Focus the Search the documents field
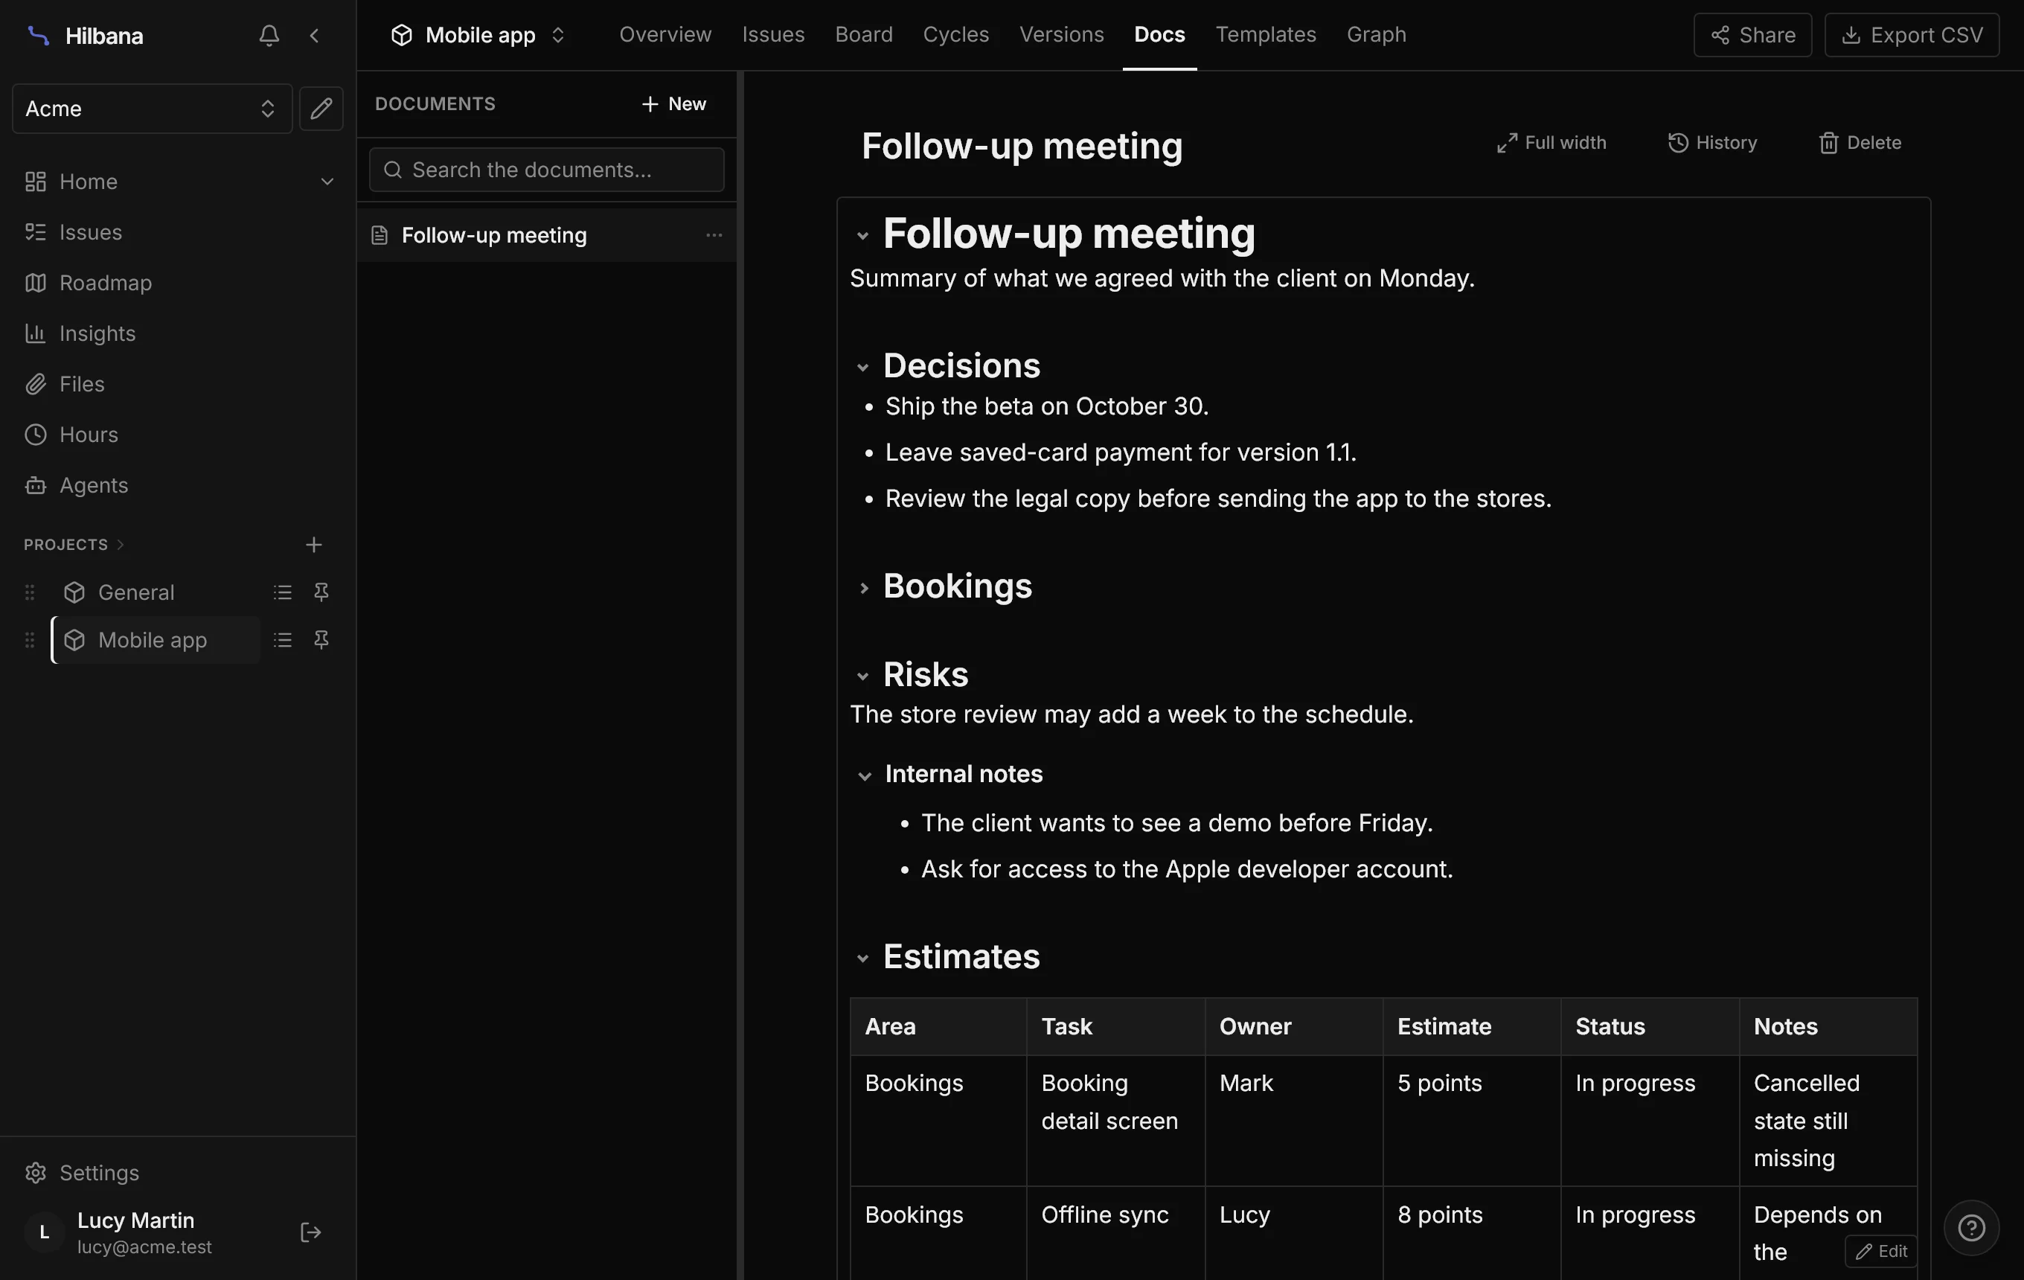 (546, 170)
